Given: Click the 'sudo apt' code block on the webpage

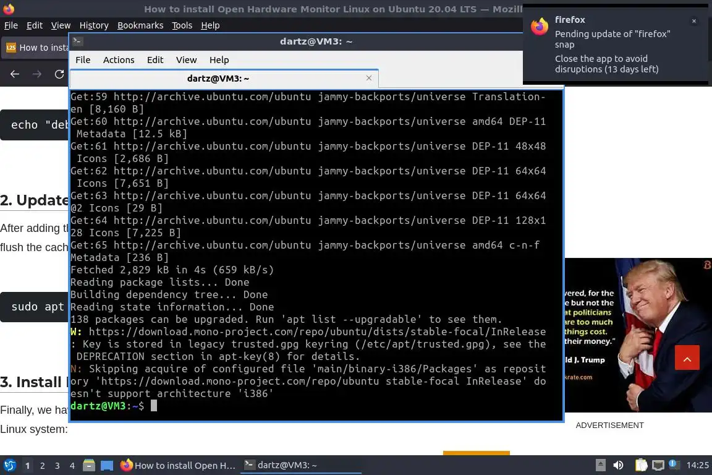Looking at the screenshot, I should click(x=35, y=307).
